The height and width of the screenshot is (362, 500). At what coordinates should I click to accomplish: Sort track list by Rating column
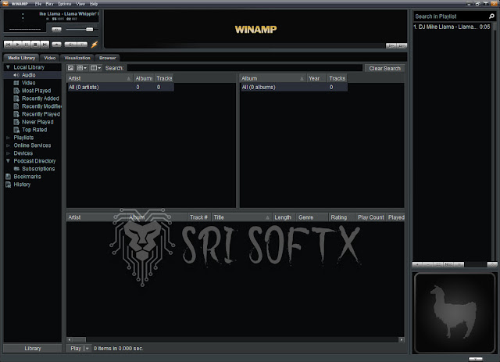click(342, 217)
